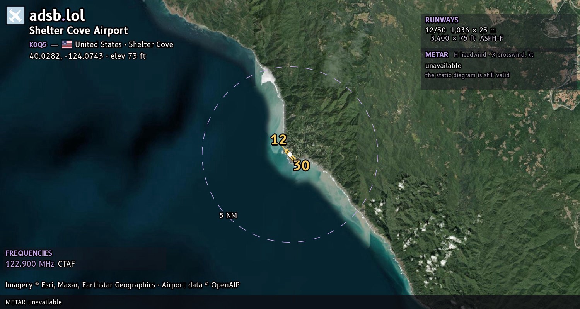
Task: Click the 5 NM range ring label
Action: [228, 216]
